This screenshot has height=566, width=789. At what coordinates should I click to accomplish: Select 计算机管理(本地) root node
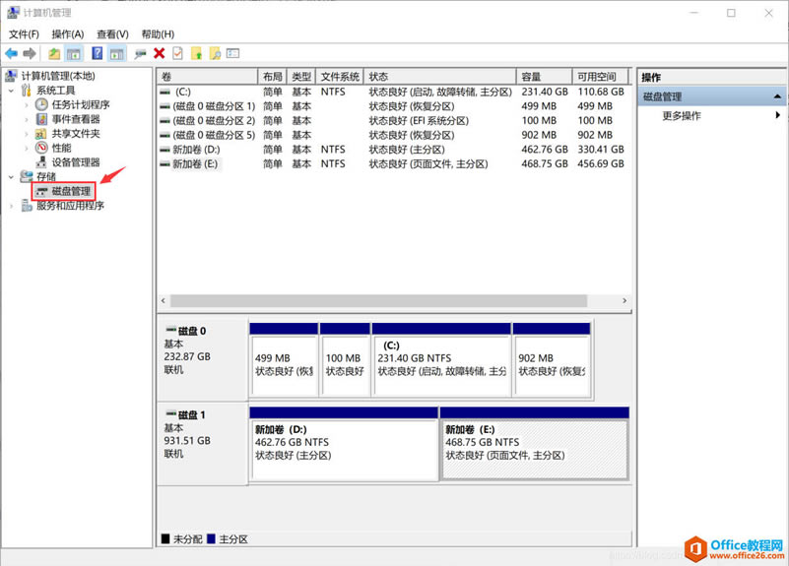click(58, 76)
